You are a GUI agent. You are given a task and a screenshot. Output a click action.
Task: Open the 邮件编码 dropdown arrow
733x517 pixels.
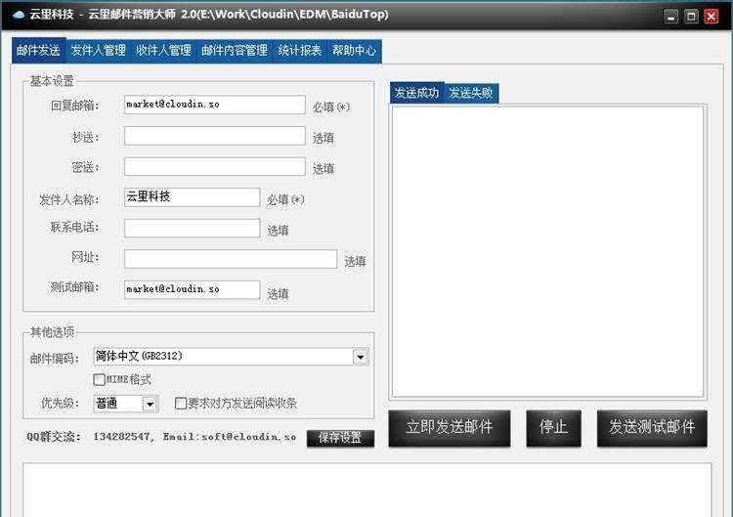point(360,357)
